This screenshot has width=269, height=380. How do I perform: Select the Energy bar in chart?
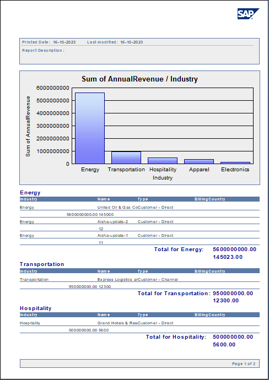coord(90,128)
